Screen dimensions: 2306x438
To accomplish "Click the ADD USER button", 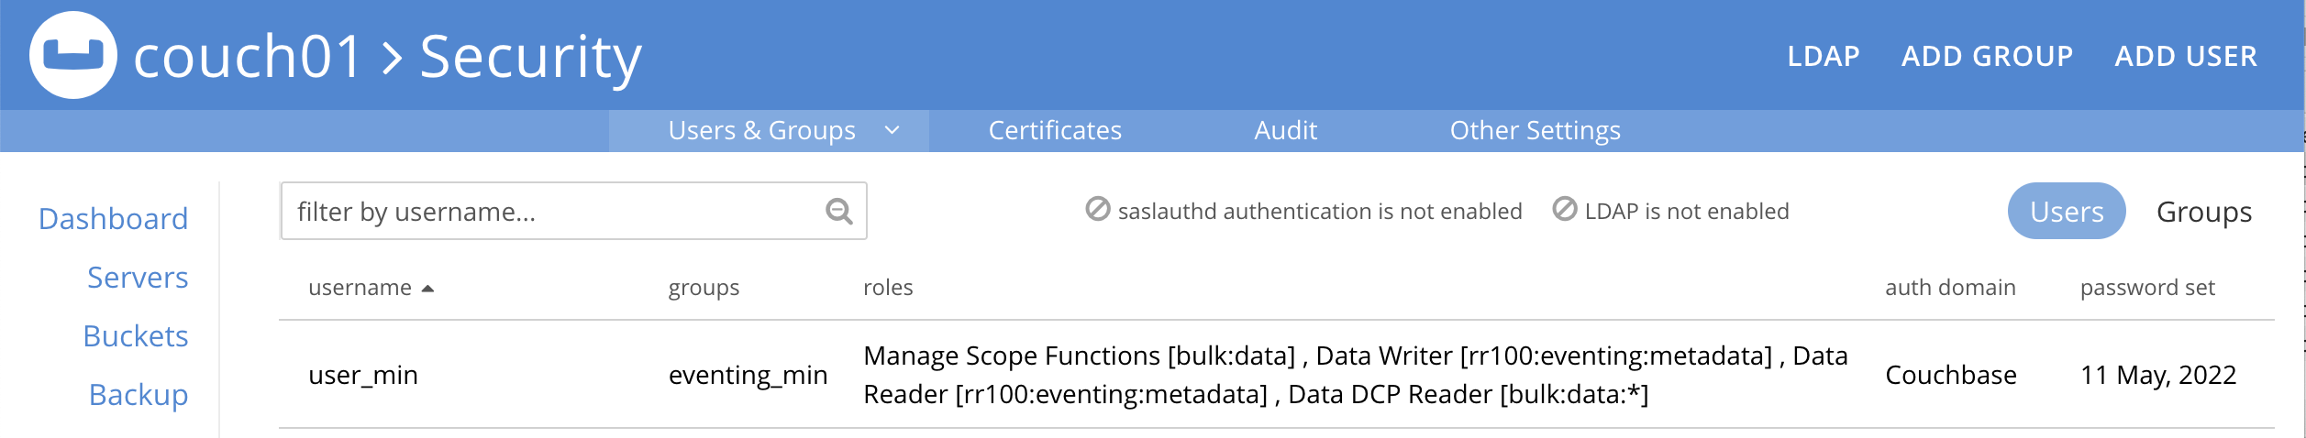I will pyautogui.click(x=2185, y=57).
